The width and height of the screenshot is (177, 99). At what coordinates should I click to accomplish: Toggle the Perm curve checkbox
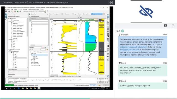pyautogui.click(x=13, y=66)
